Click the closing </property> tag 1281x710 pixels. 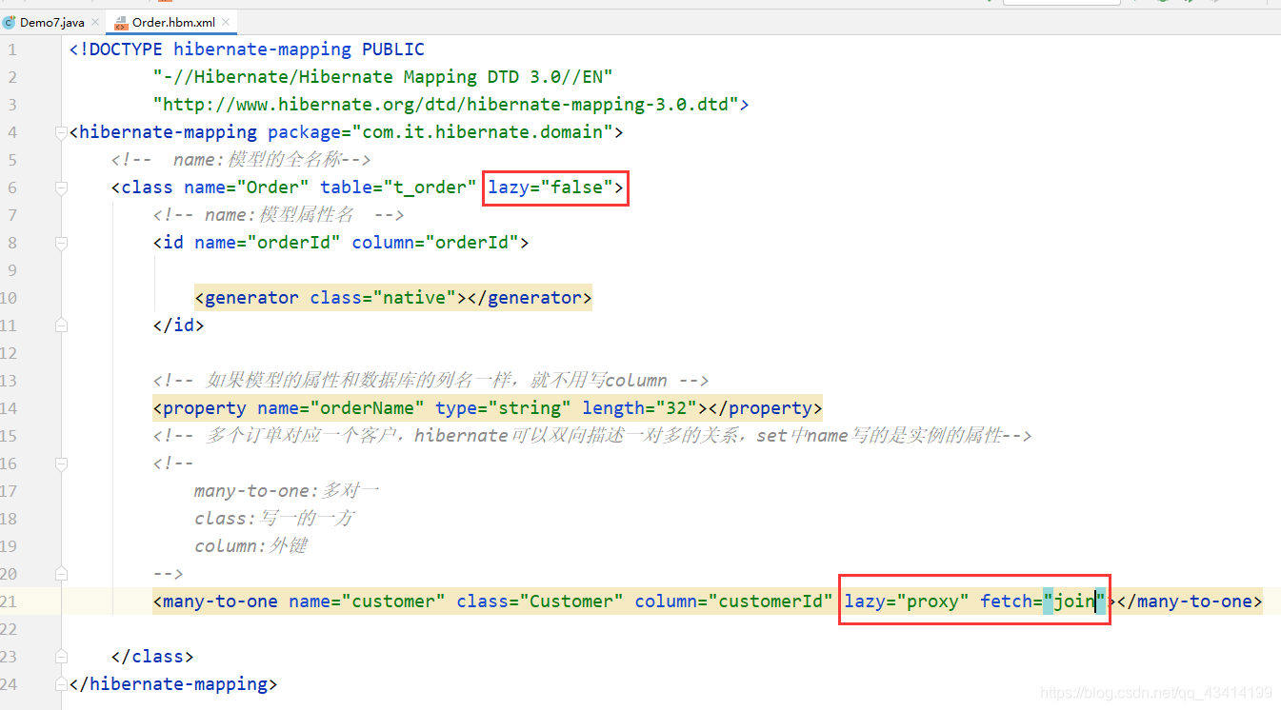pos(766,408)
